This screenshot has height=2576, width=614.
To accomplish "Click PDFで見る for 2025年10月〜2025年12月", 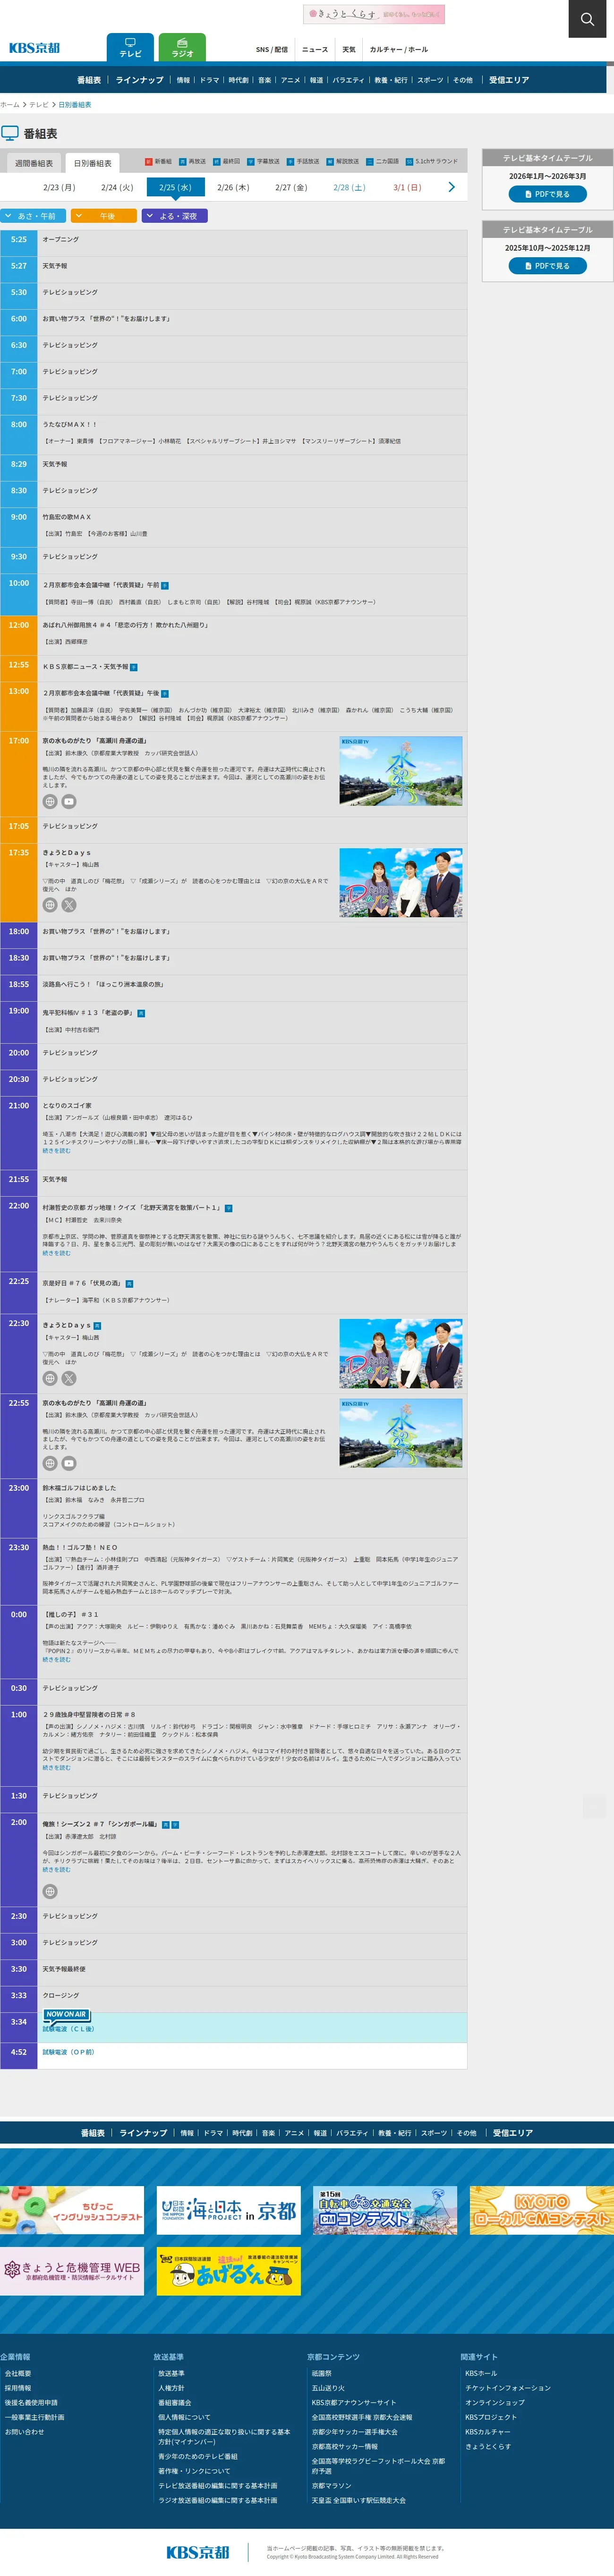I will point(548,266).
